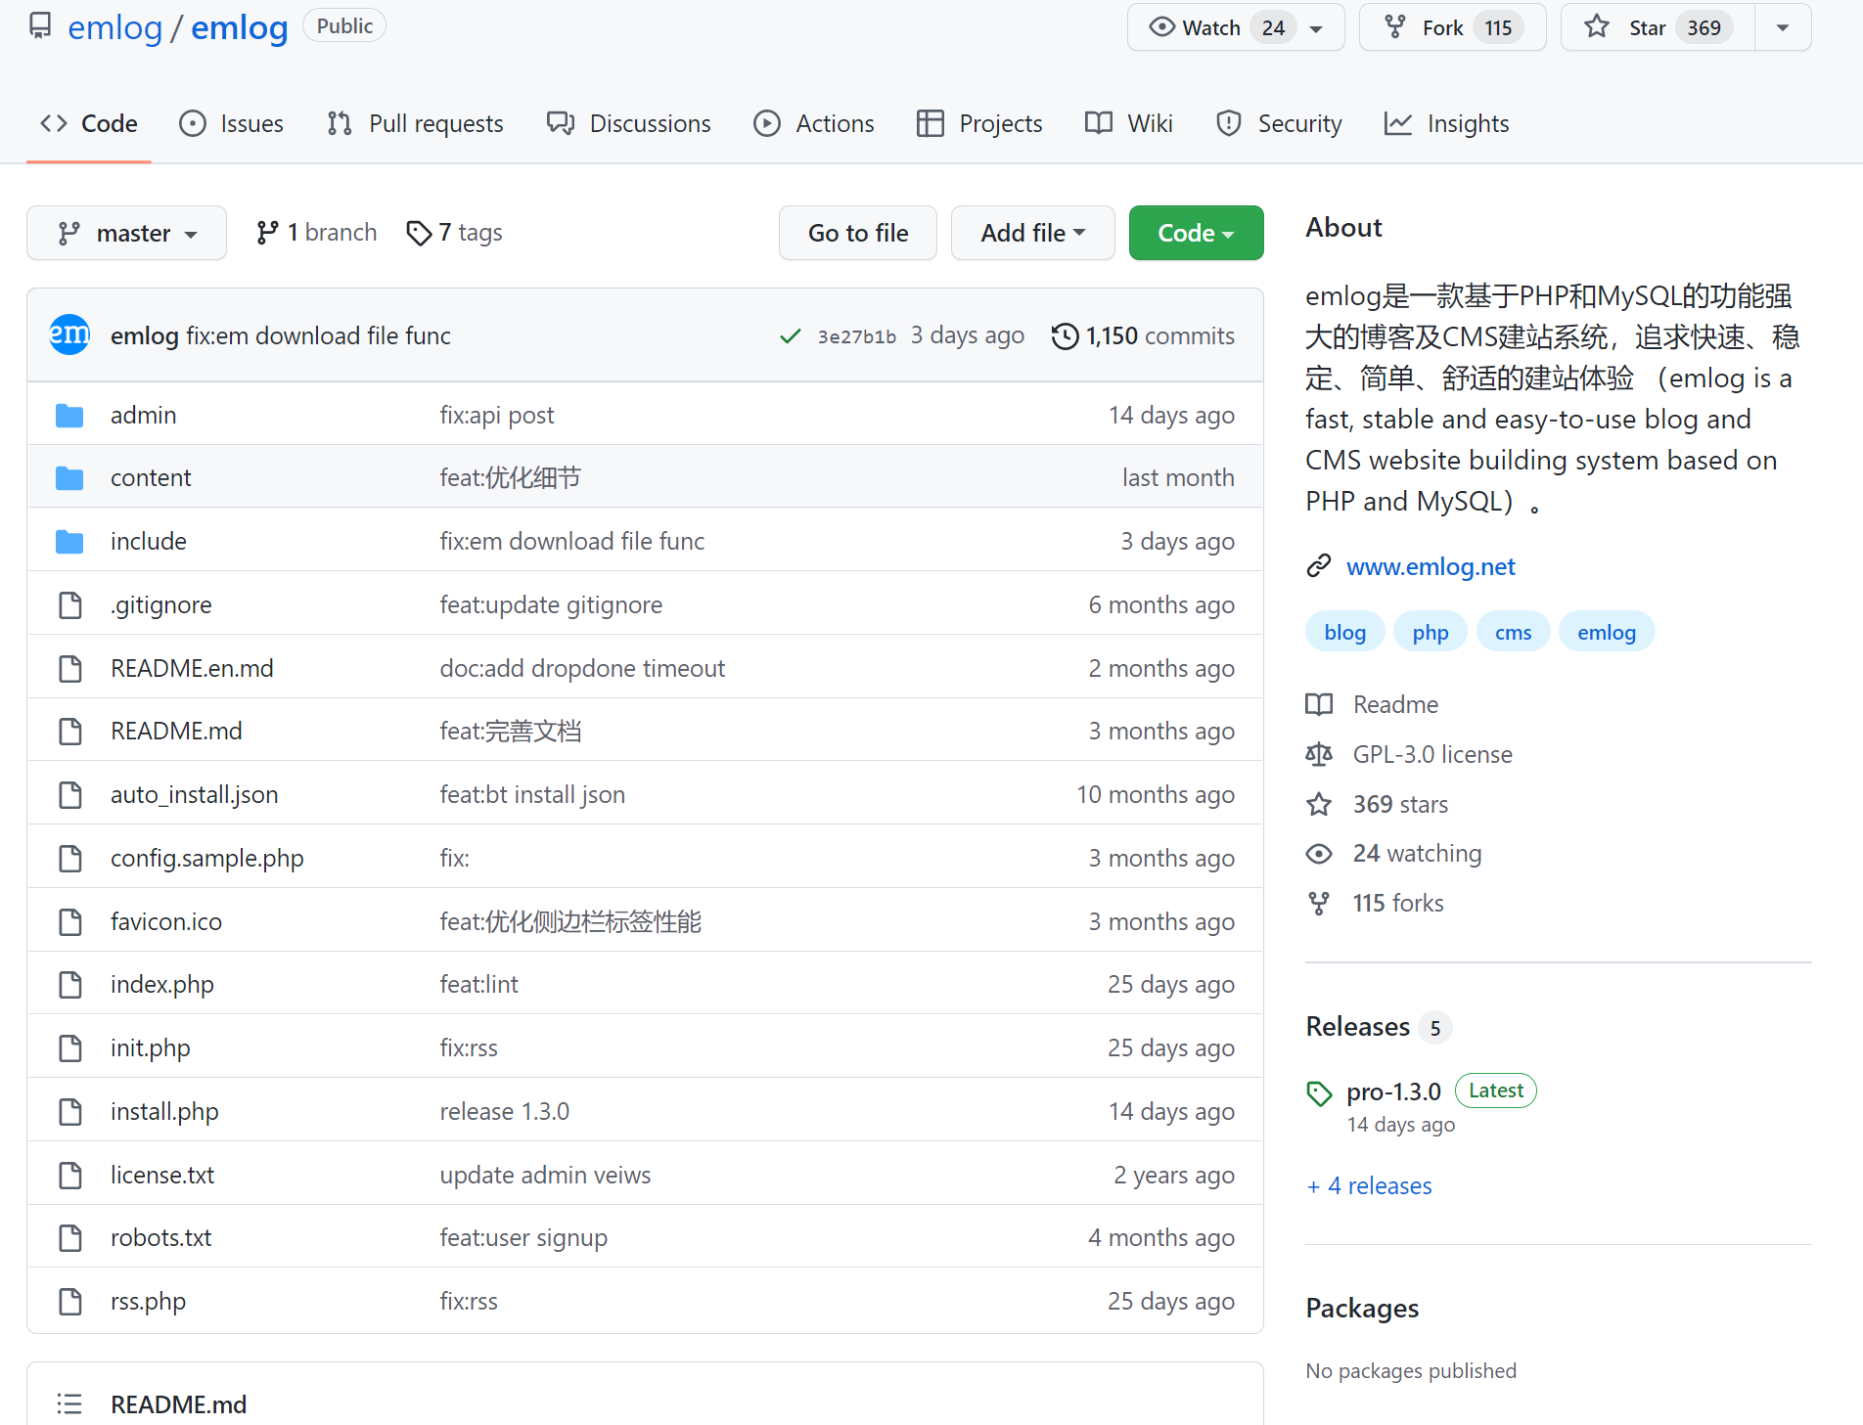Open README outline list icon
Screen dimensions: 1863x1425
pyautogui.click(x=69, y=1404)
